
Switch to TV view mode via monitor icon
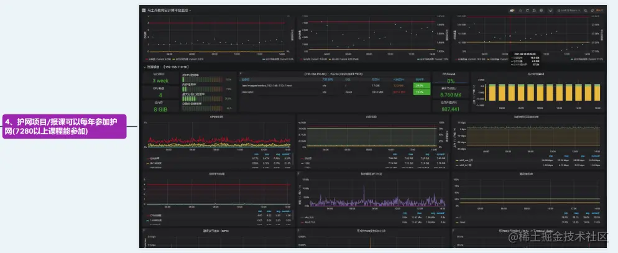551,11
